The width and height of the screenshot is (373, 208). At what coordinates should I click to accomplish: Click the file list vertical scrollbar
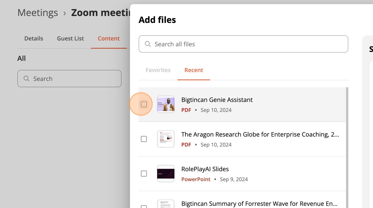tap(347, 146)
